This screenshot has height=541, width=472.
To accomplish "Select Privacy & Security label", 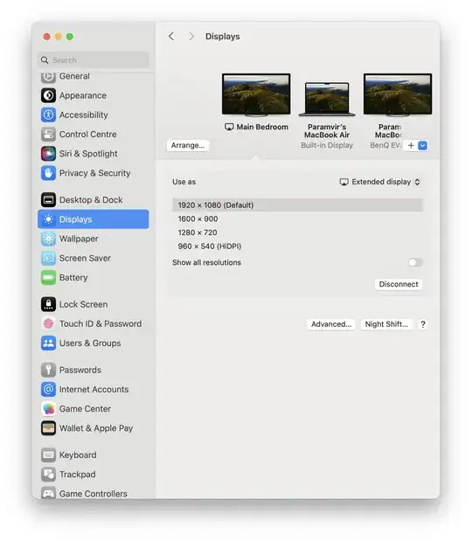I will [95, 173].
